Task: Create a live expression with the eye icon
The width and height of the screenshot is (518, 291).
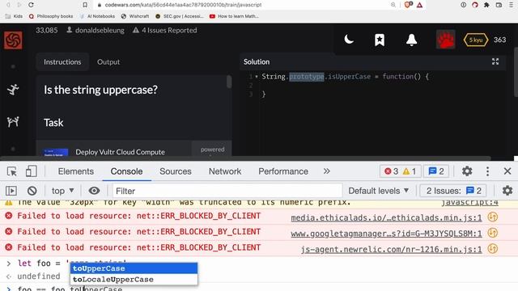Action: click(94, 191)
